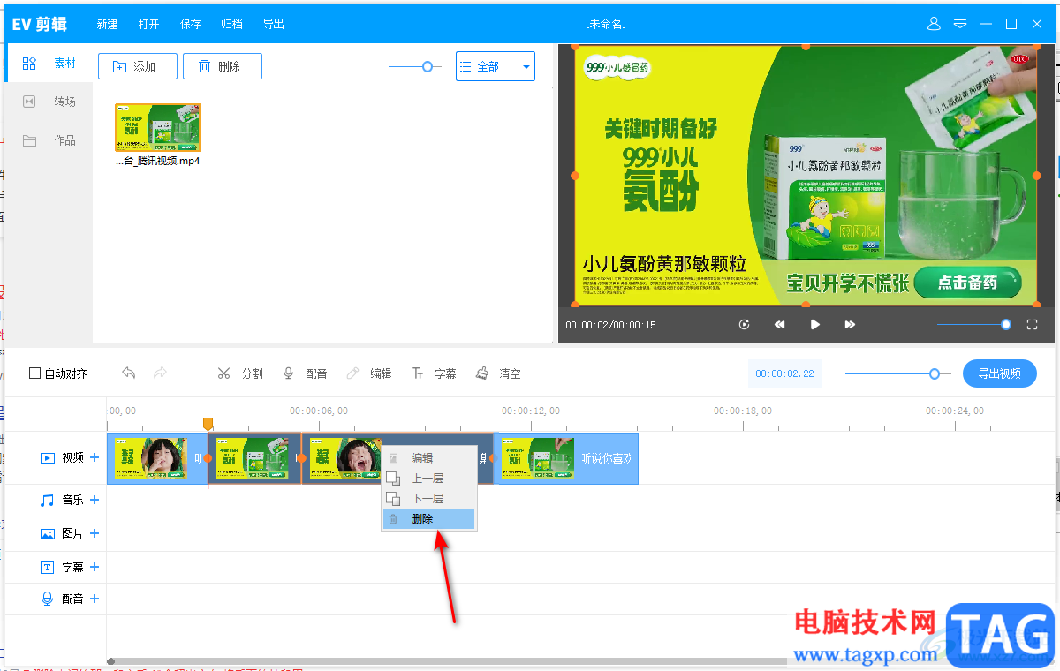Select the first video clip on timeline
Viewport: 1060px width, 671px height.
tap(157, 458)
